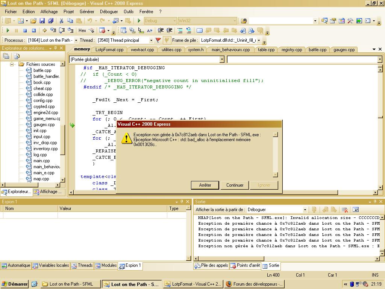
Task: Toggle Show All Files in Solution Explorer
Action: click(x=17, y=56)
